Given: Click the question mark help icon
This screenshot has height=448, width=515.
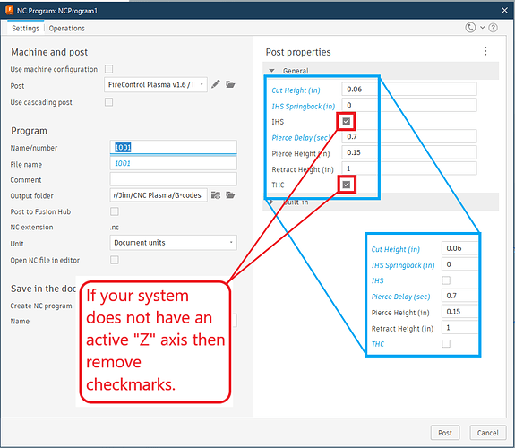Looking at the screenshot, I should pos(493,28).
